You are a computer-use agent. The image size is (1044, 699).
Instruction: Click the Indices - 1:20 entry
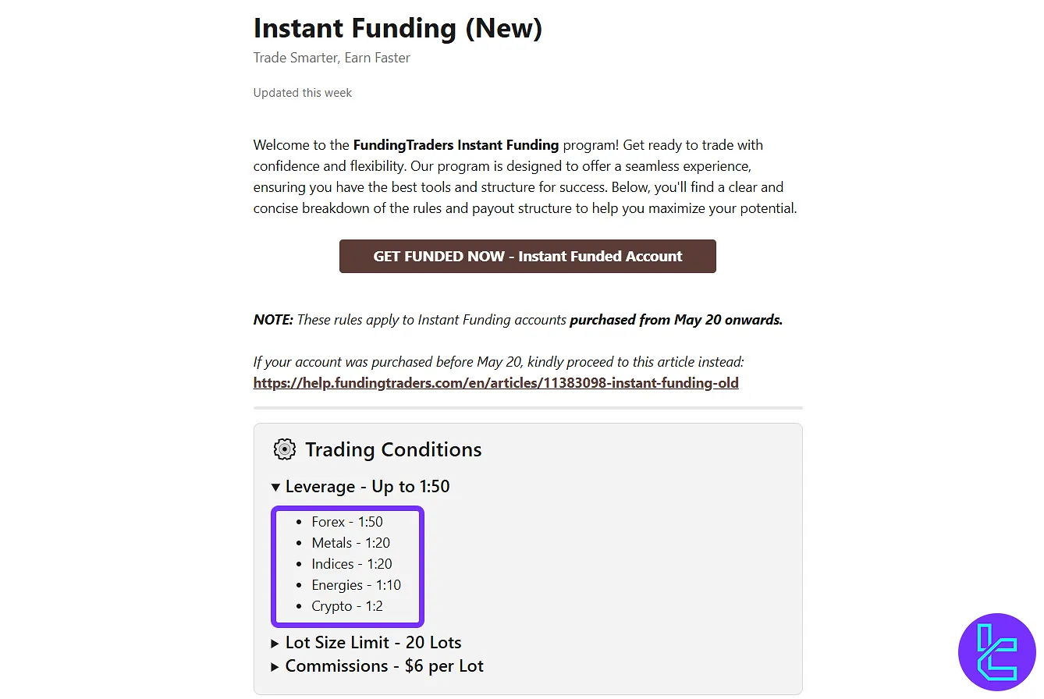352,564
